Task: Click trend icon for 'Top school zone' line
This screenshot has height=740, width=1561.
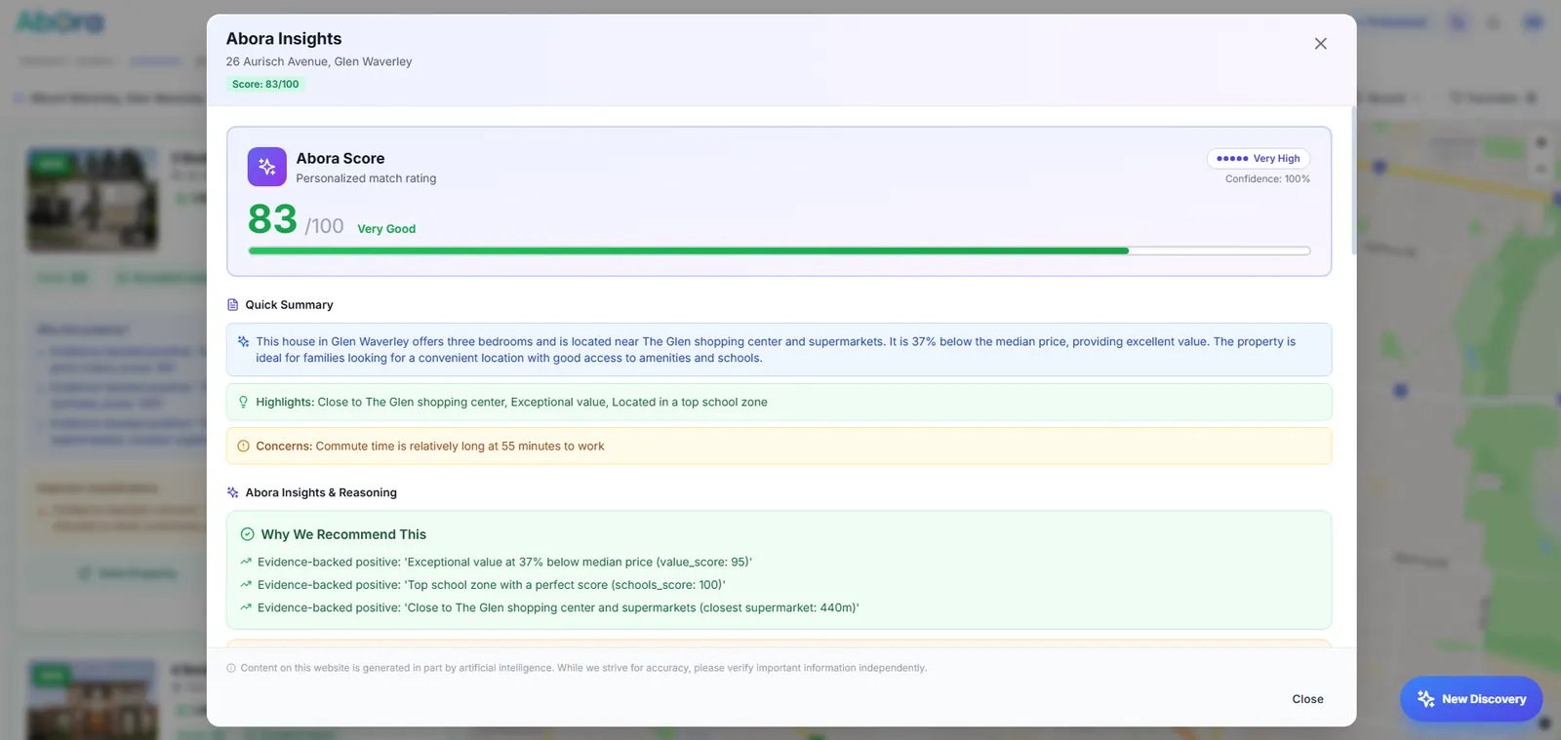Action: pos(246,585)
